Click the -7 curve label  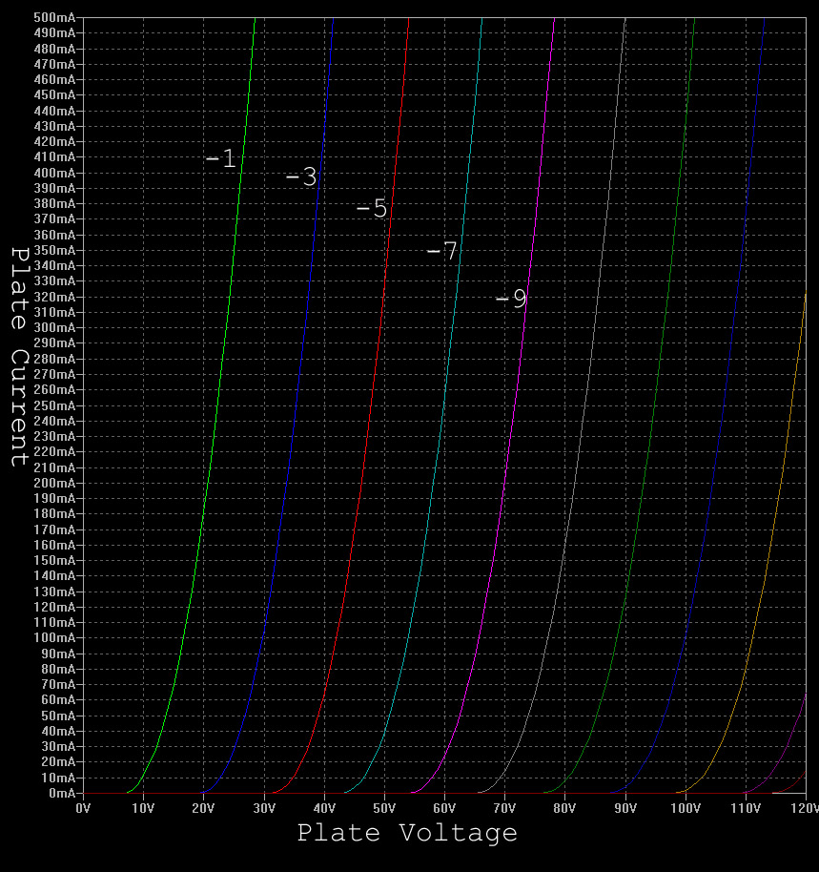(x=442, y=251)
